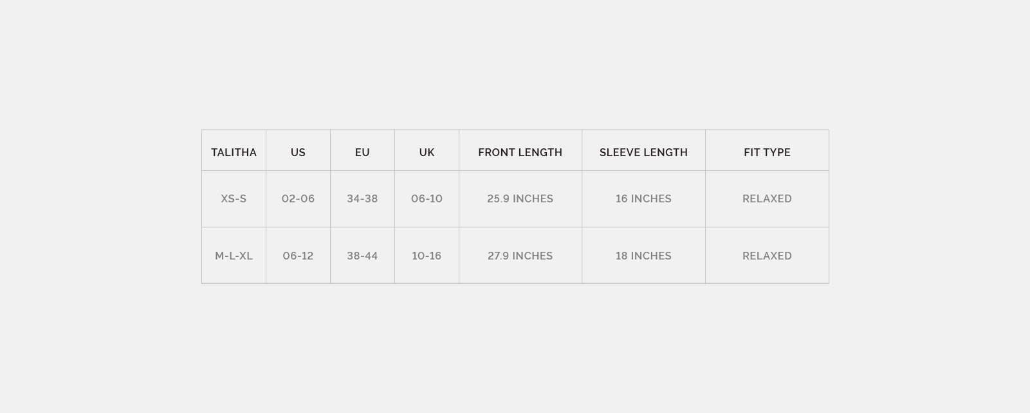Select the 27.9 INCHES front length cell
1030x413 pixels.
(520, 256)
